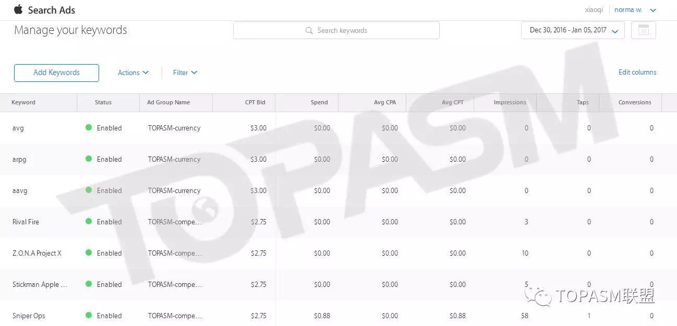Click the Add Keywords button
The image size is (677, 326).
(x=56, y=73)
